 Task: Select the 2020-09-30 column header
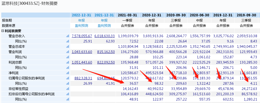(176, 15)
